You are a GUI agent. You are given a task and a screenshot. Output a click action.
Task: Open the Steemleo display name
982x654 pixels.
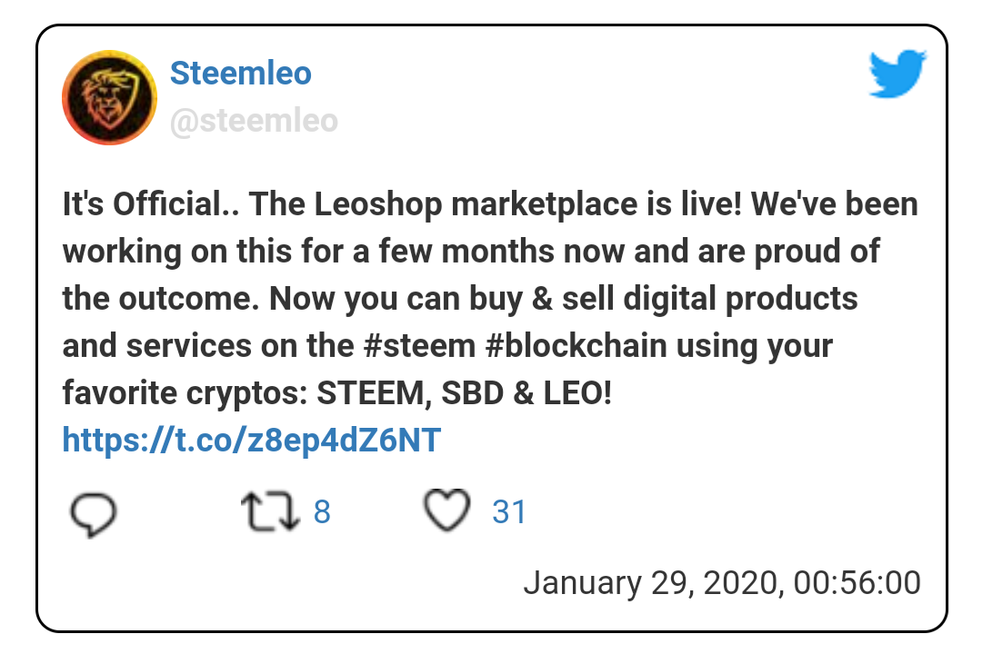click(x=240, y=73)
